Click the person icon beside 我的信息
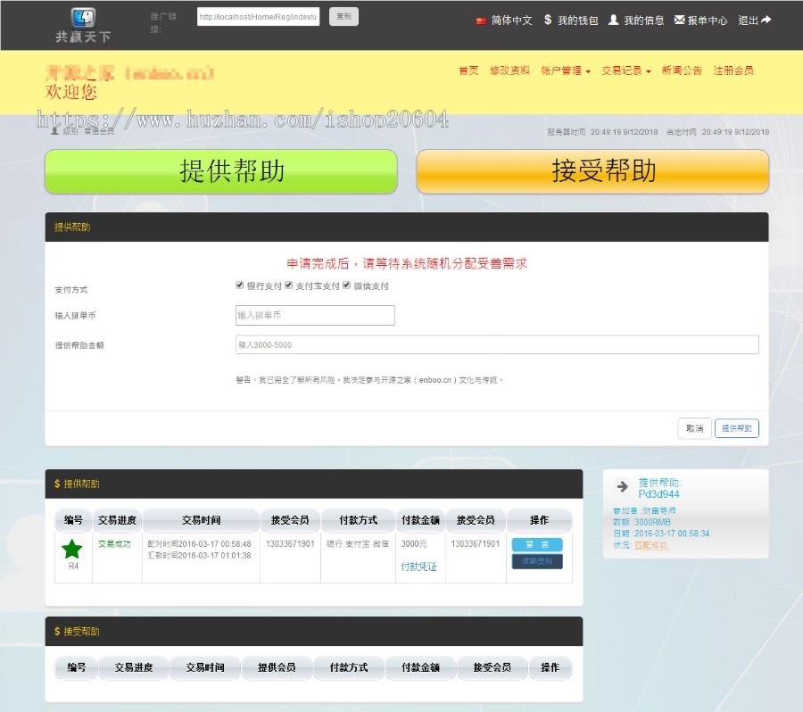The height and width of the screenshot is (712, 803). point(613,20)
